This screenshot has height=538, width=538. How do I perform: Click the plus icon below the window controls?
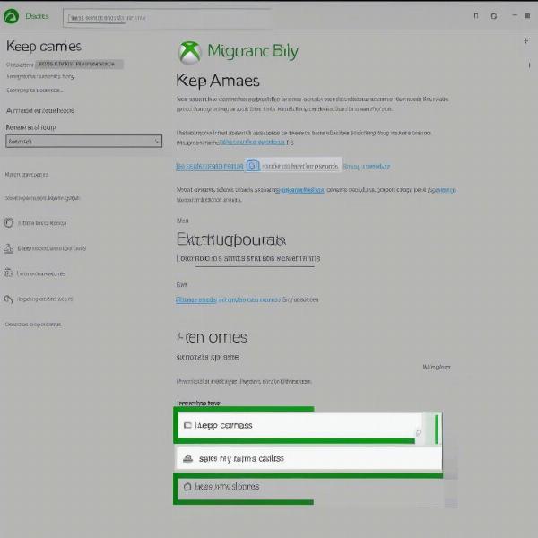(525, 41)
